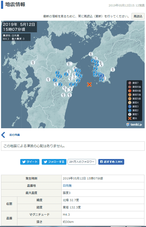Screen dimensions: 146x227
Task: Click the Twitter bird icon in ツイート button
Action: (24, 162)
